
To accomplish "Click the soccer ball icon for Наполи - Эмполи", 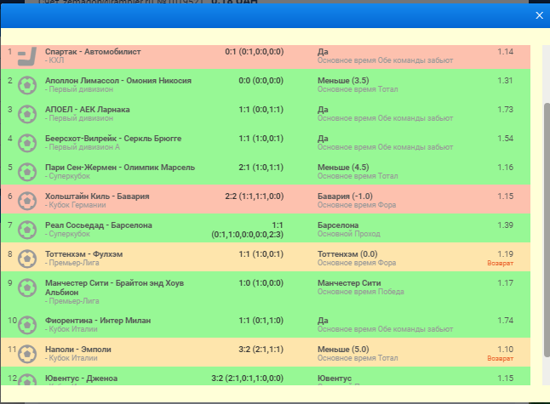I will [27, 355].
